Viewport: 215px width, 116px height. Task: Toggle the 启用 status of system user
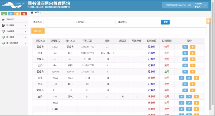167,71
